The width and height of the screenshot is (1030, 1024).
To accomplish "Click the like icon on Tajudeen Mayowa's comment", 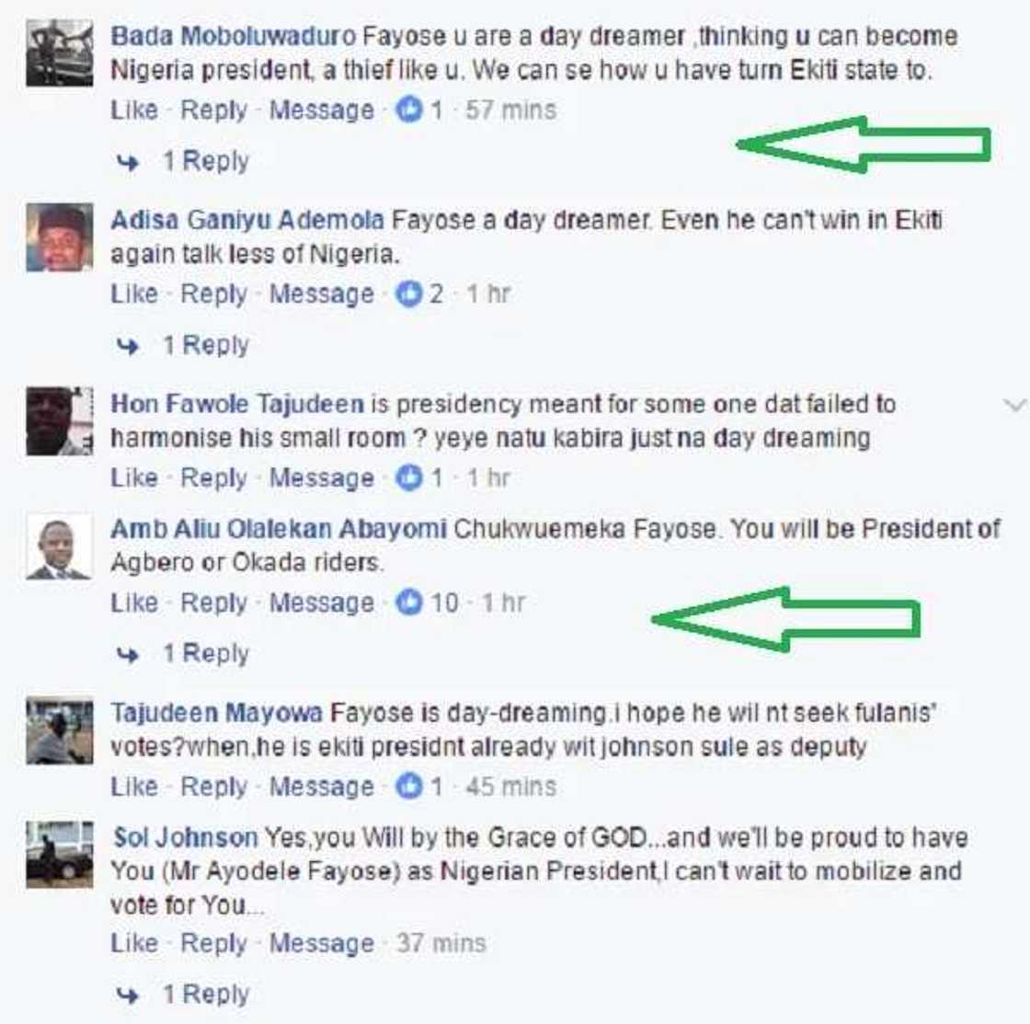I will (x=408, y=786).
